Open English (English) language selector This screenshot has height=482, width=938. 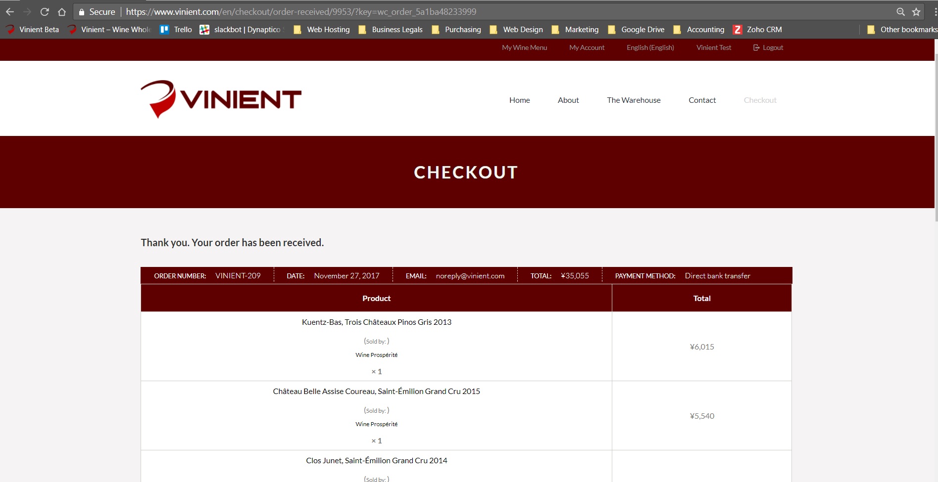point(650,47)
